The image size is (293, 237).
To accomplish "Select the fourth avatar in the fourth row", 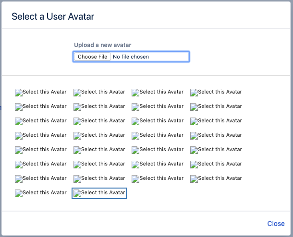I will point(216,136).
